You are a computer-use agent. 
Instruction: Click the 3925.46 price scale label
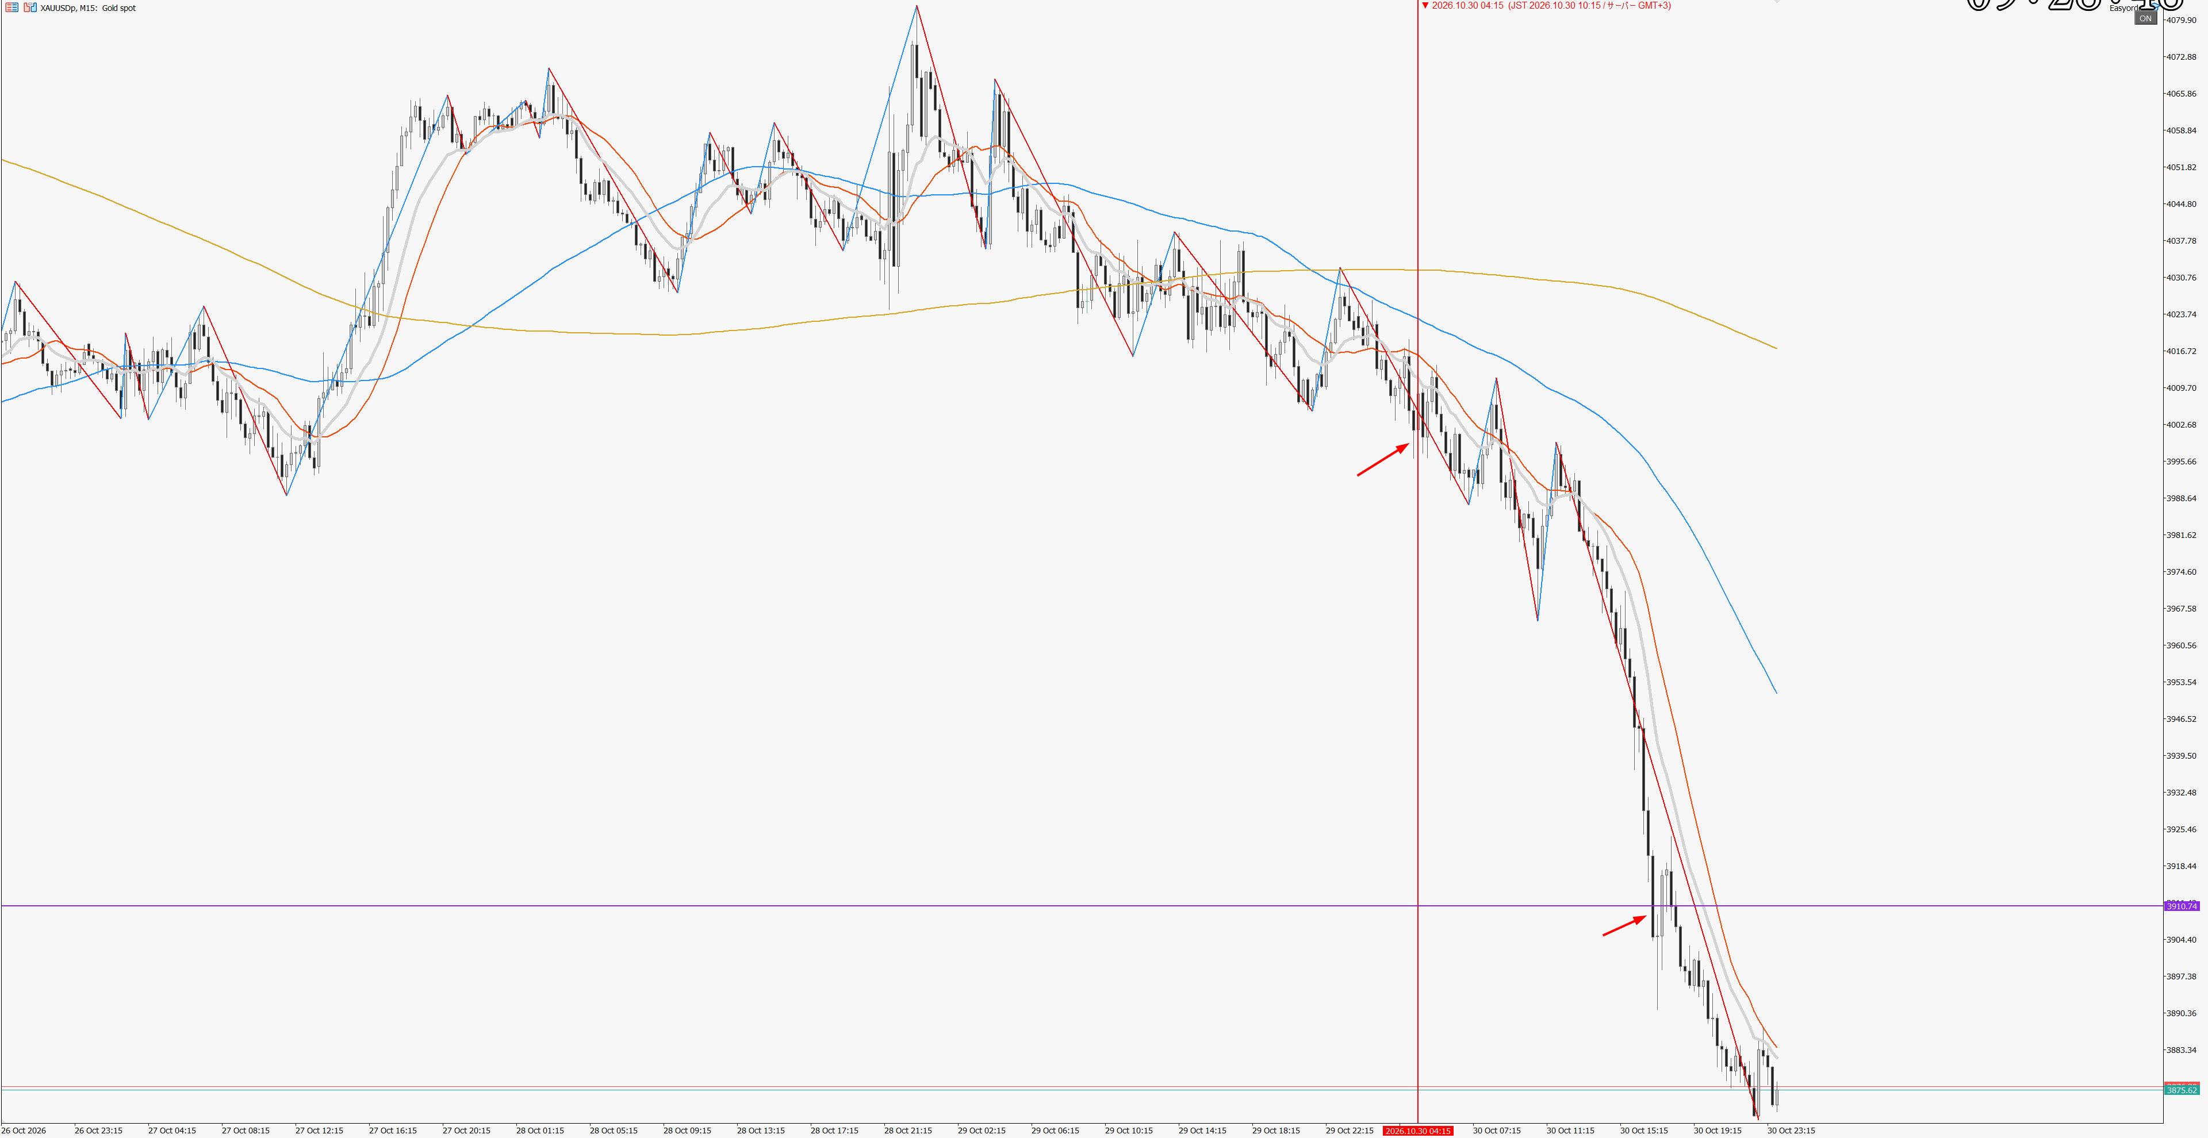coord(2182,829)
